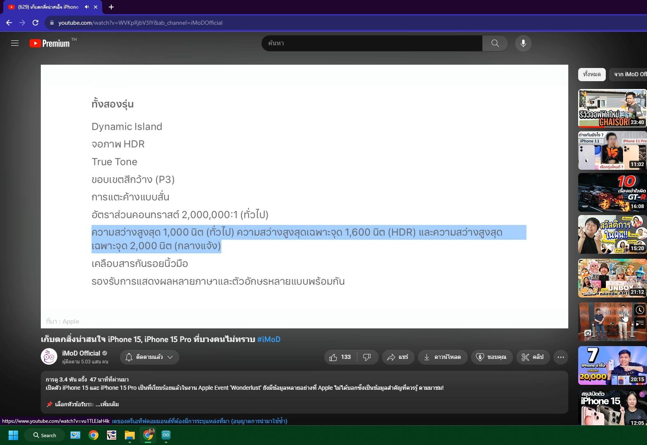
Task: Close the YouTube browser tab
Action: 96,7
